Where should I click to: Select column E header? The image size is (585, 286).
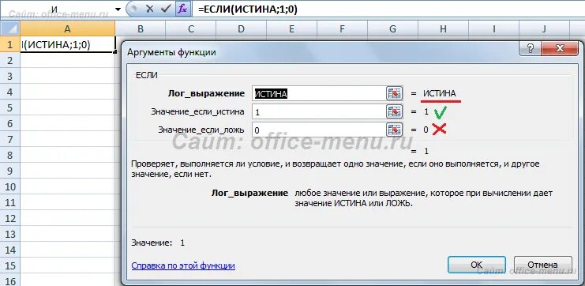[291, 28]
